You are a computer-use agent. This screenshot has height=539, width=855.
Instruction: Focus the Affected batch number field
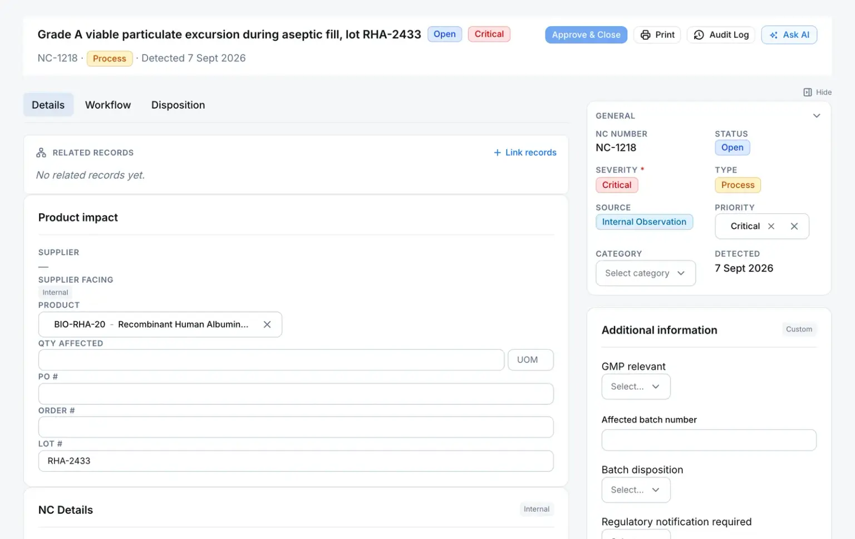(709, 440)
